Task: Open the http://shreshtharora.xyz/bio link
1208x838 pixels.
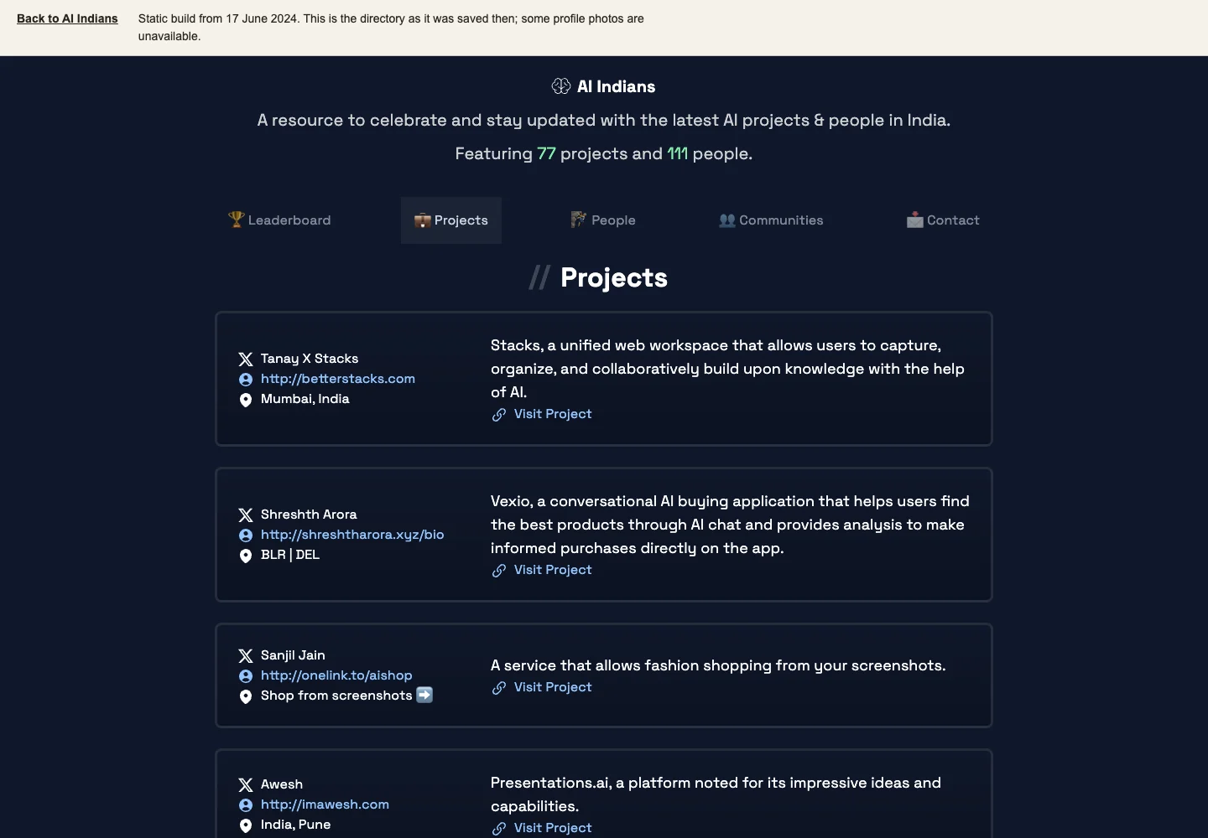Action: [352, 535]
